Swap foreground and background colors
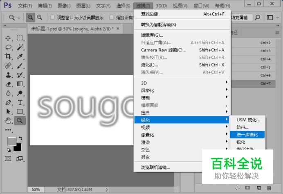The image size is (283, 194). 20,138
